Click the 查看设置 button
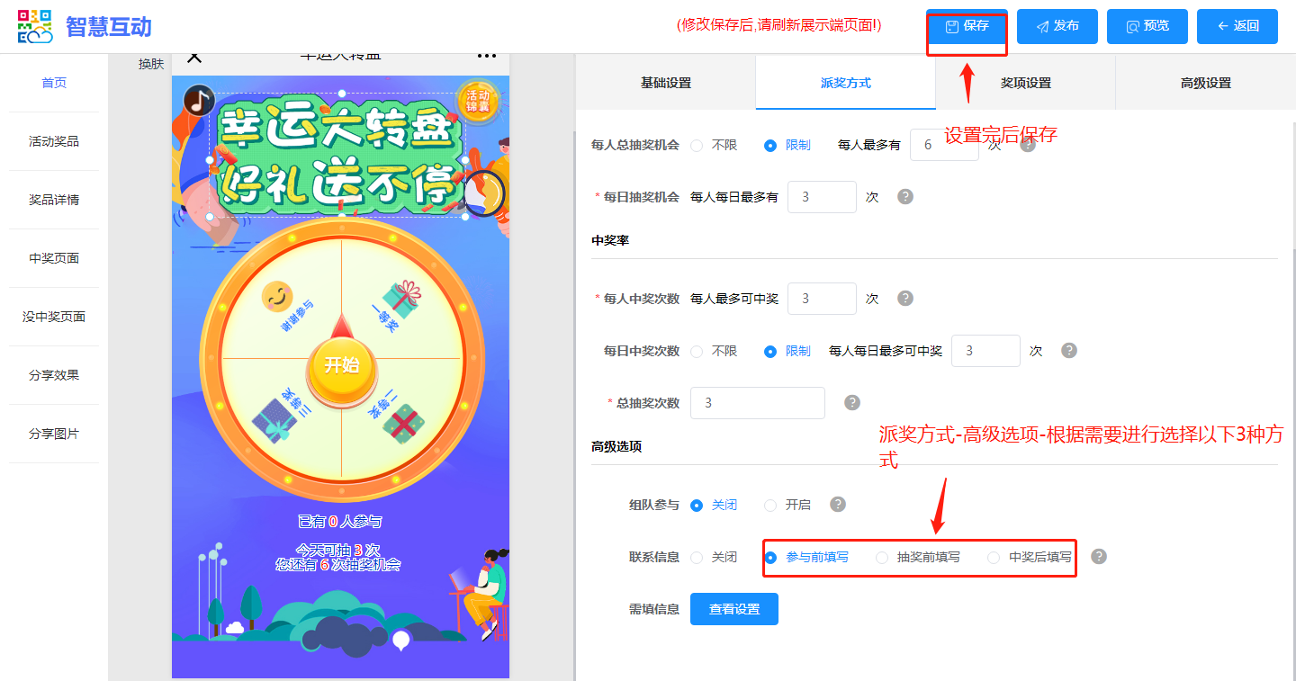 [733, 609]
